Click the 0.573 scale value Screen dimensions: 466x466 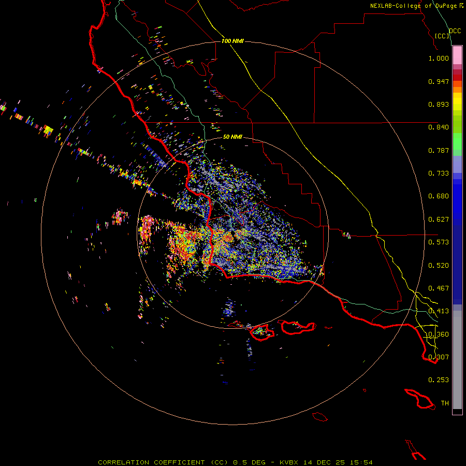(x=439, y=242)
